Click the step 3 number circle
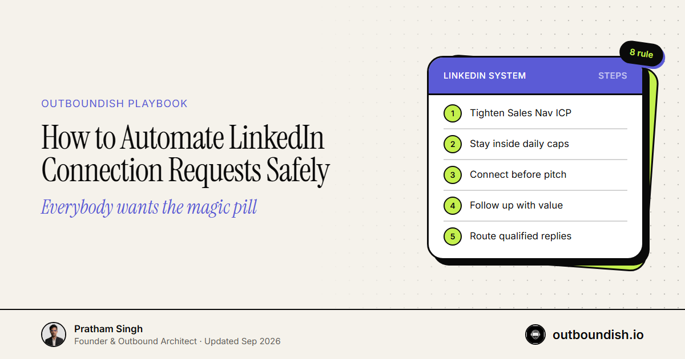 [453, 174]
